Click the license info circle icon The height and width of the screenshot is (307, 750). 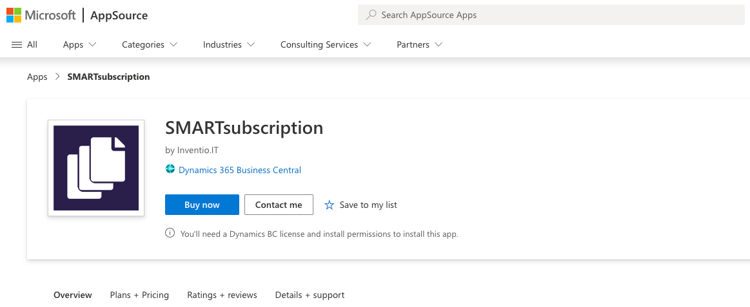tap(170, 234)
